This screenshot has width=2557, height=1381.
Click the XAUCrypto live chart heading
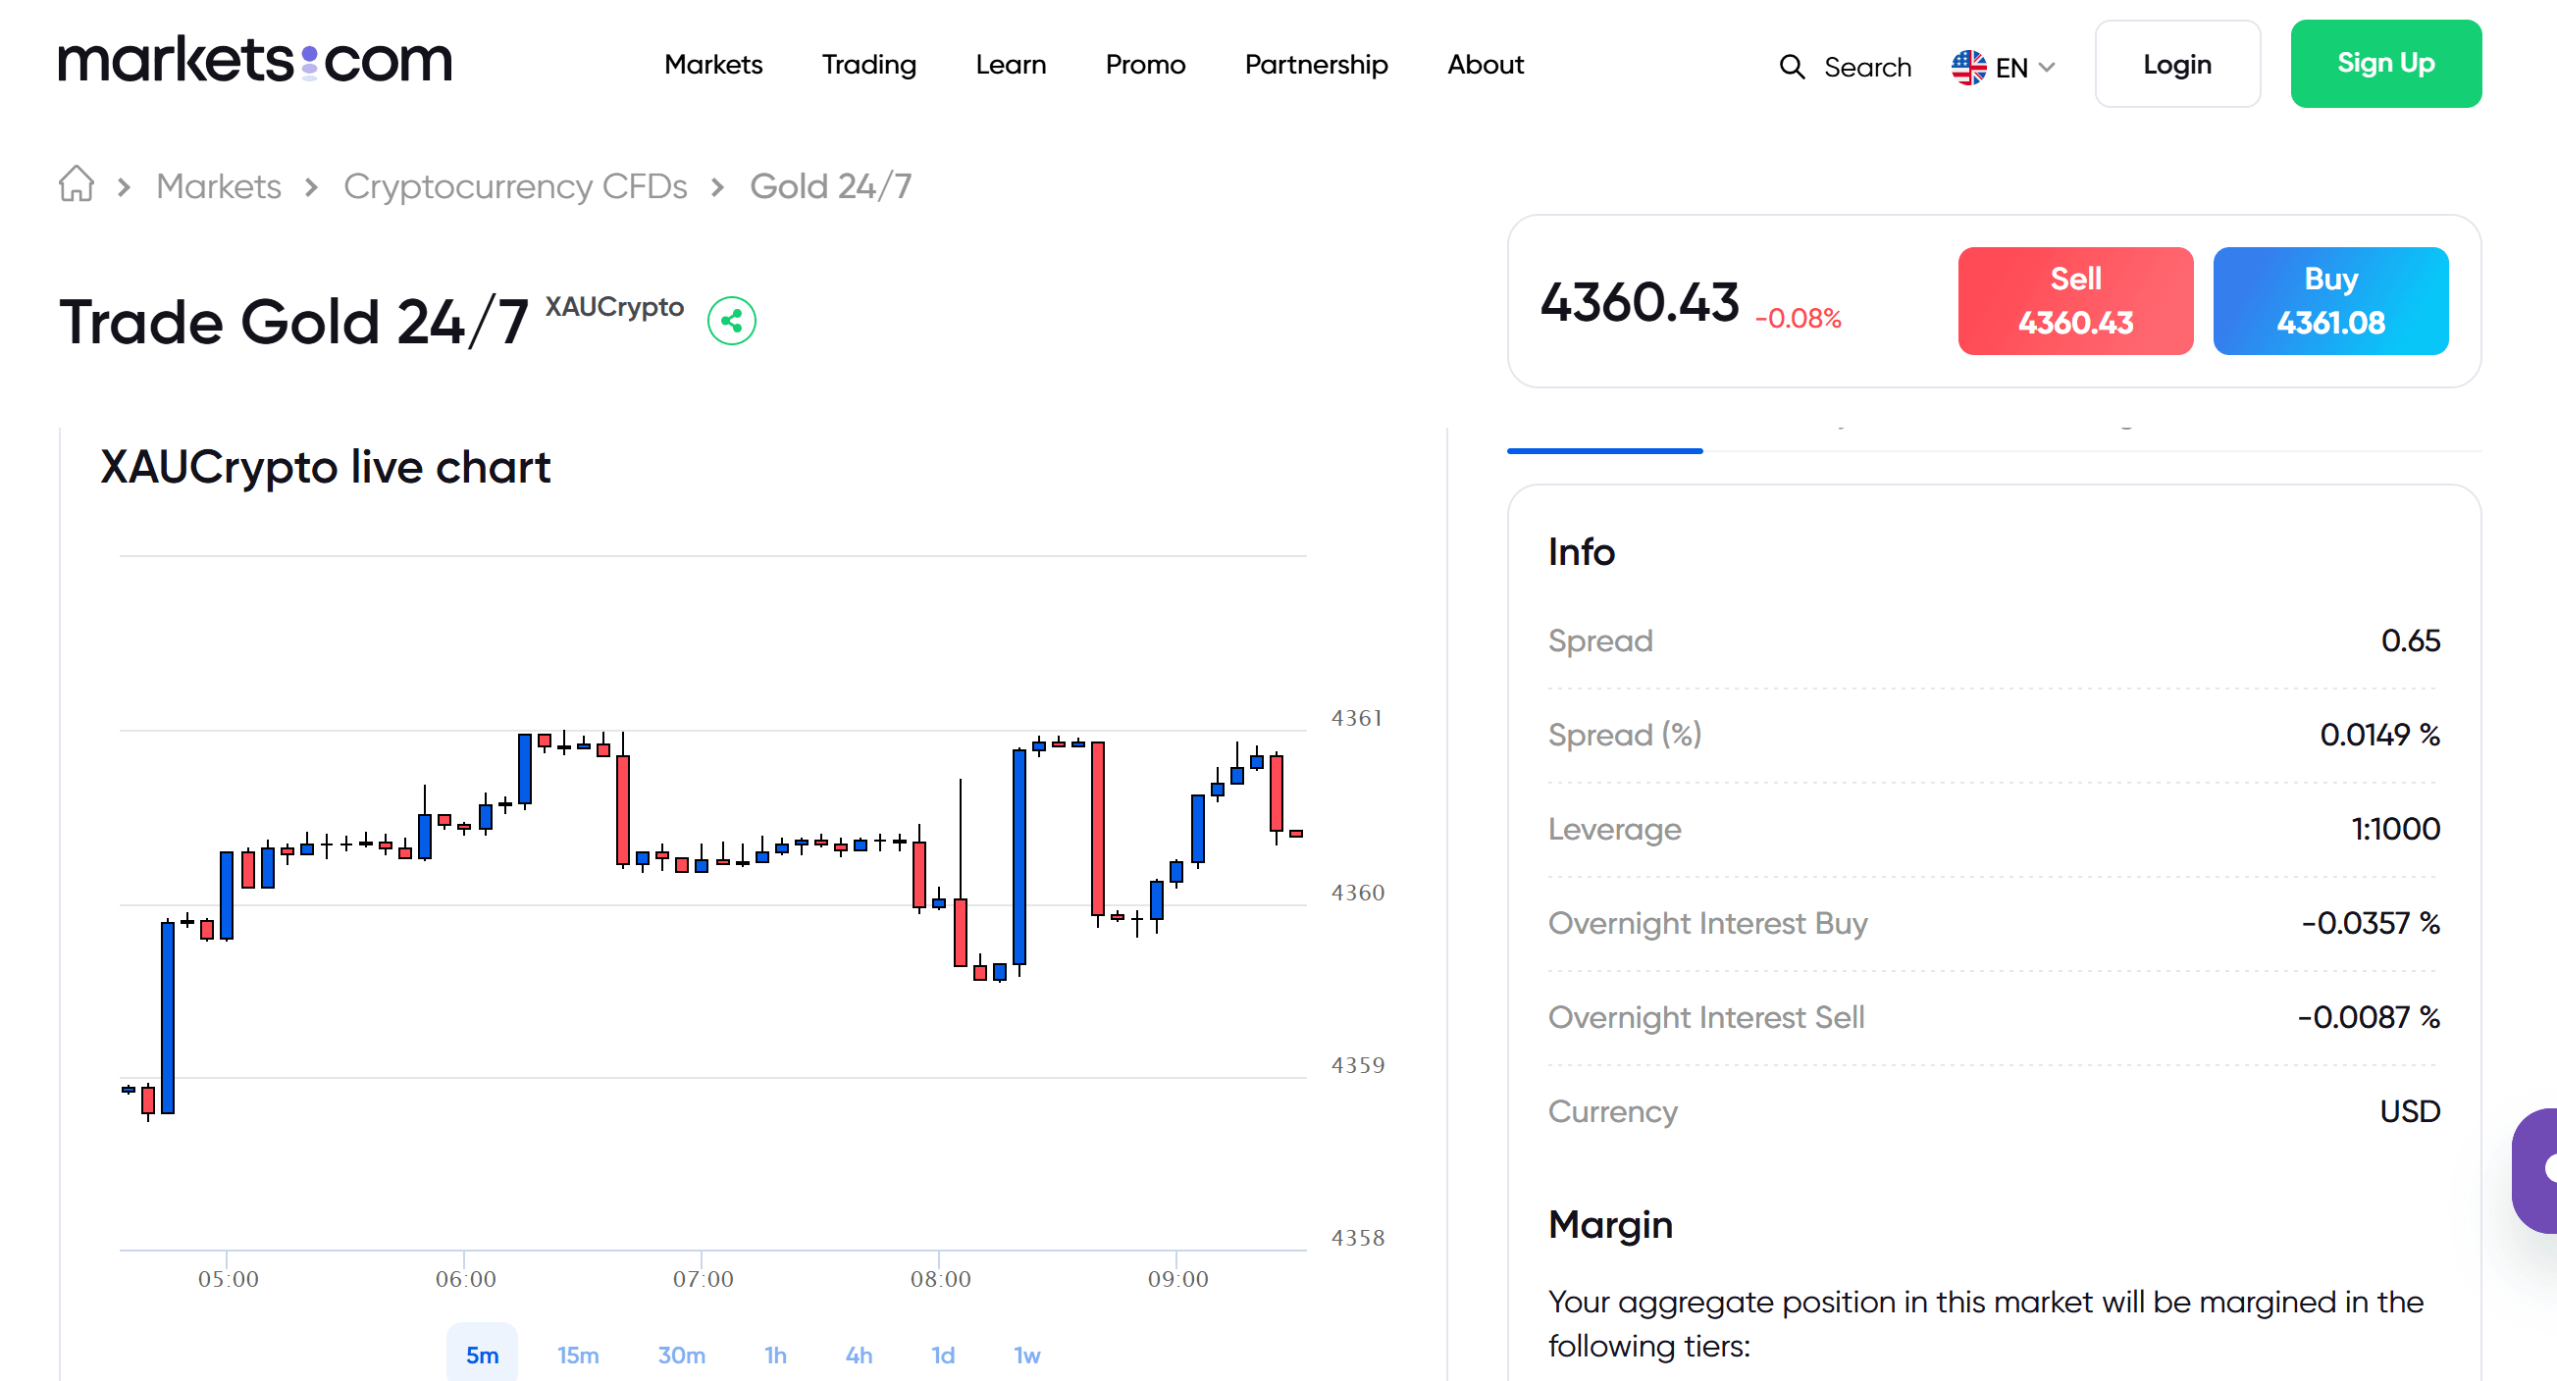[x=326, y=467]
